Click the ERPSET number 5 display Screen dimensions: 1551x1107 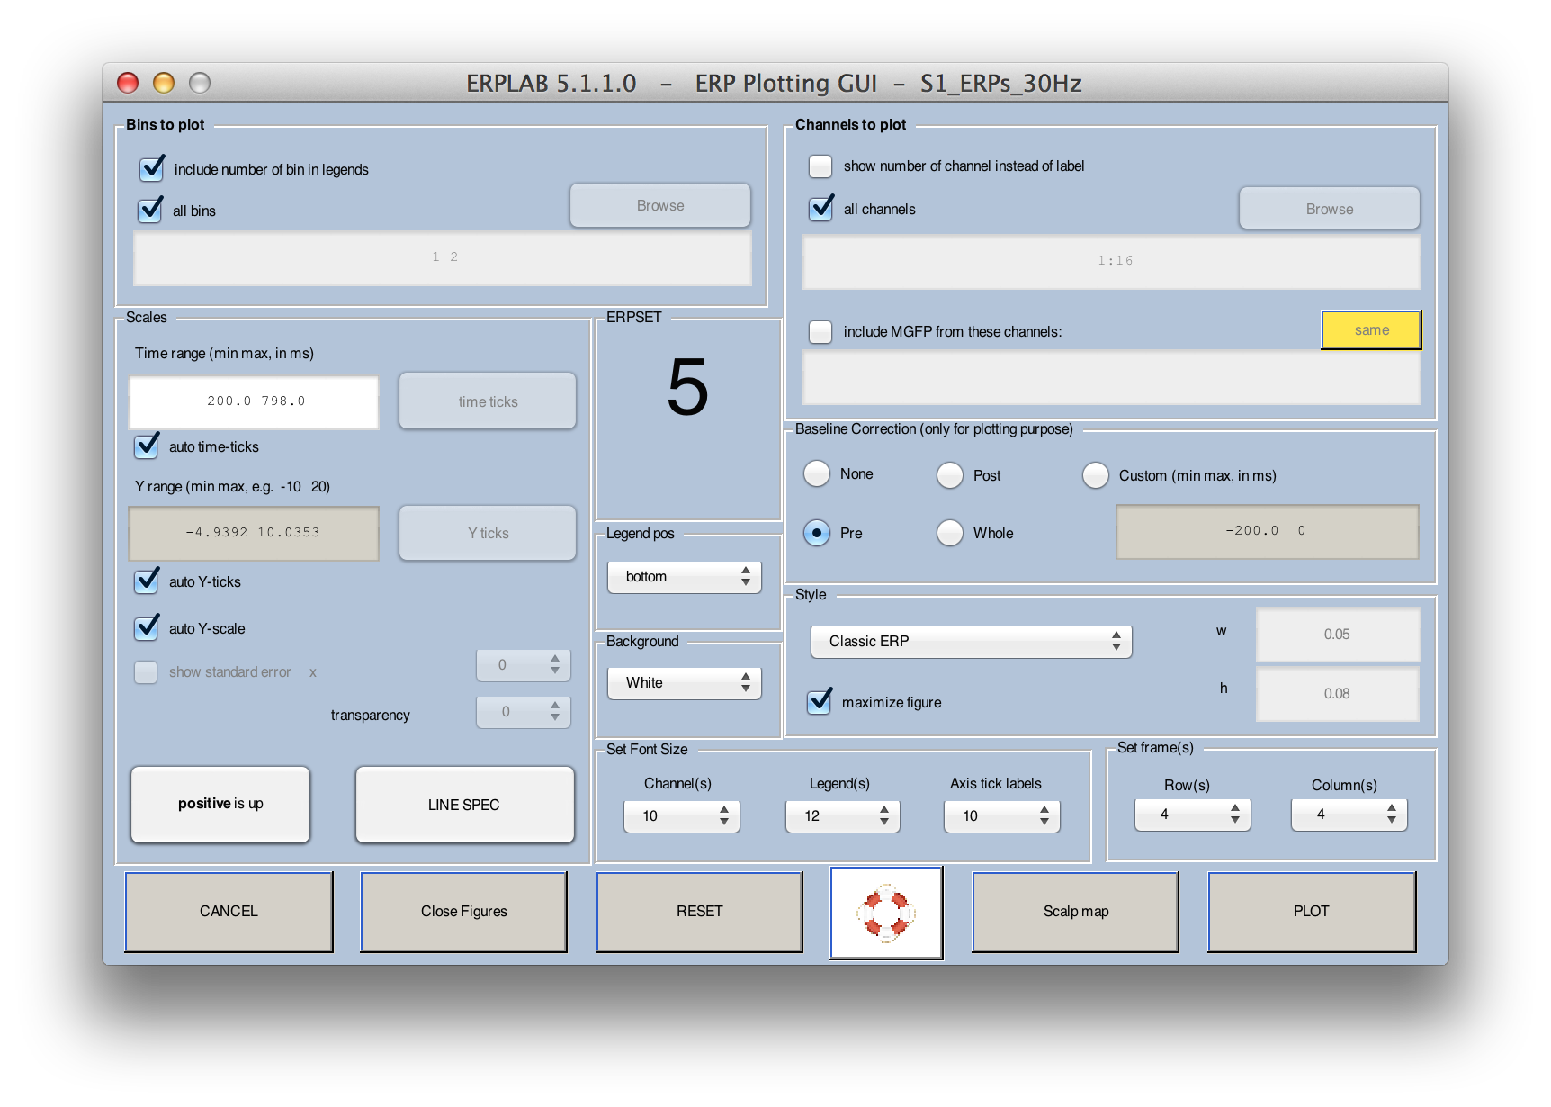coord(688,388)
